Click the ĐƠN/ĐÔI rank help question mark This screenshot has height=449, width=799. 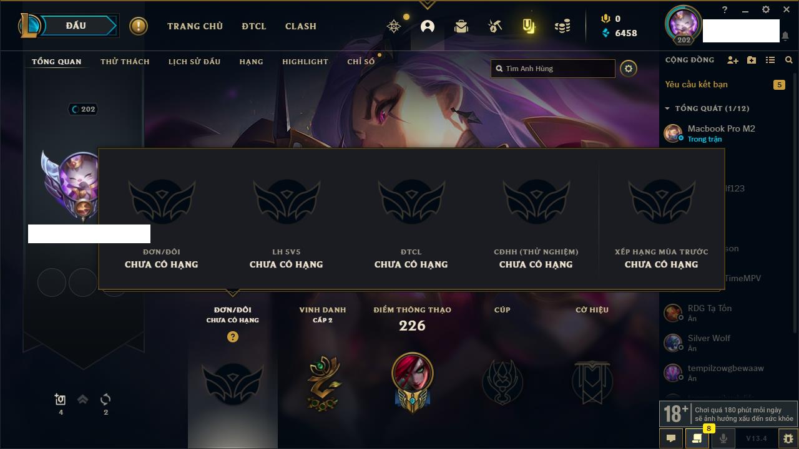click(233, 337)
